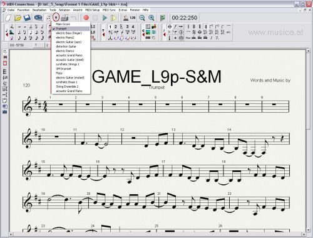Select voice 1 in the voice palette

pyautogui.click(x=110, y=26)
